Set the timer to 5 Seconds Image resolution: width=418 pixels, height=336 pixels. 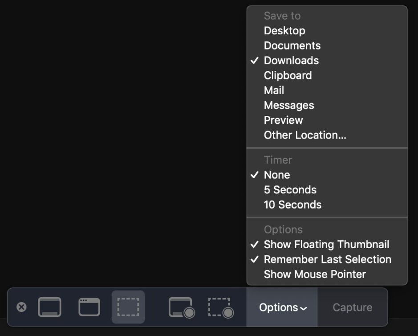(290, 189)
